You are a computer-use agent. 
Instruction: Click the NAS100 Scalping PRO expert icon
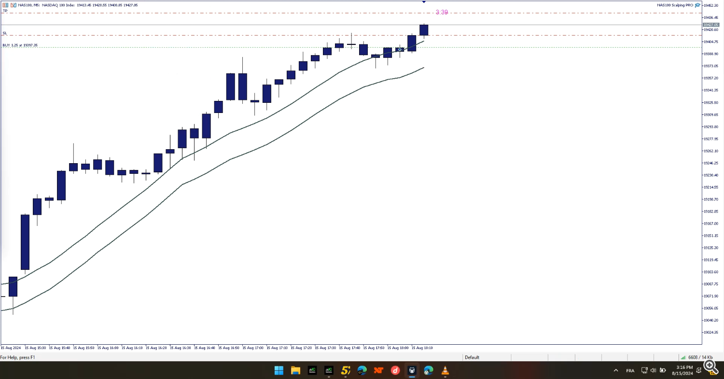(x=698, y=5)
